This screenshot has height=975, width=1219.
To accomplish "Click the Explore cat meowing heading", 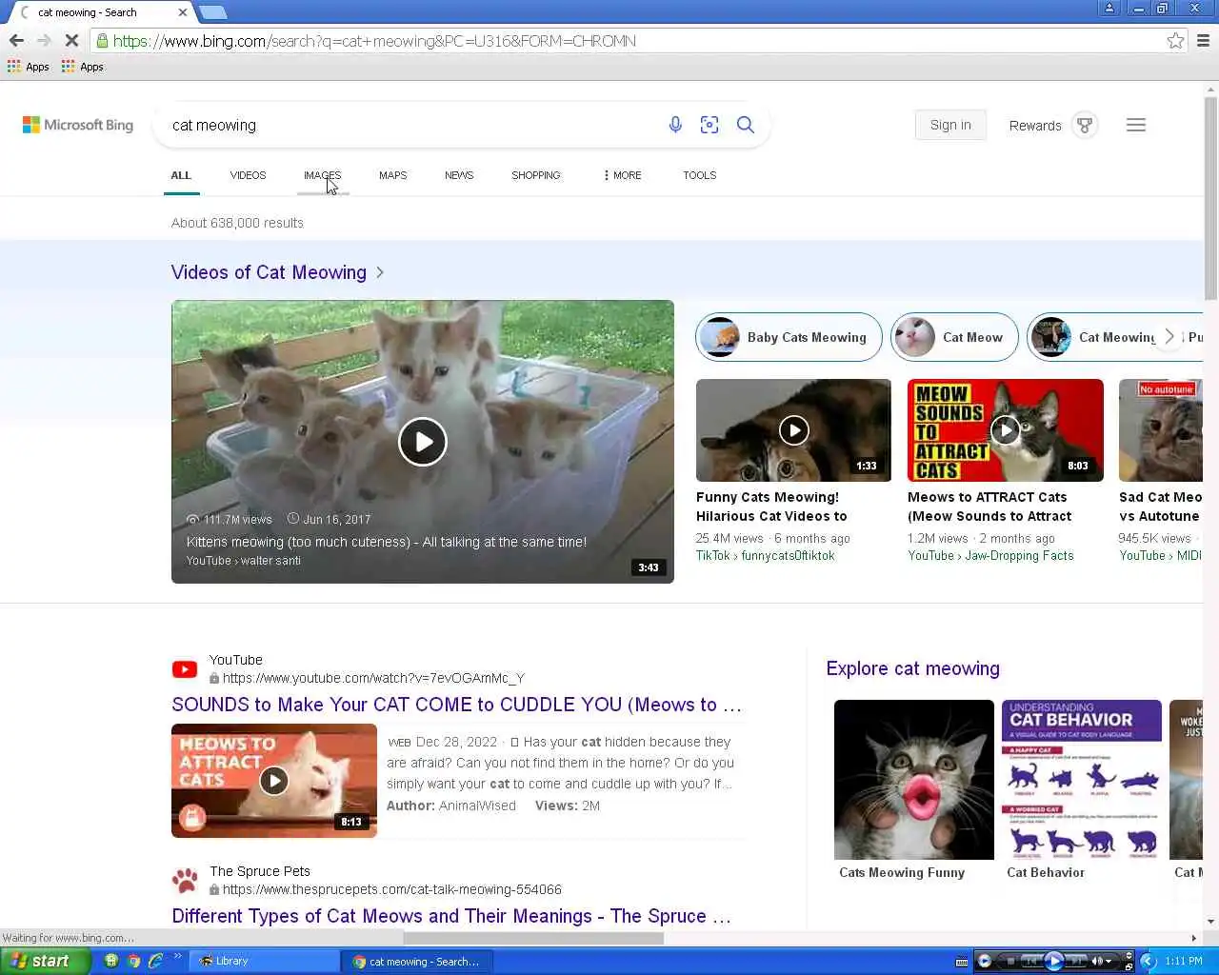I will click(912, 668).
